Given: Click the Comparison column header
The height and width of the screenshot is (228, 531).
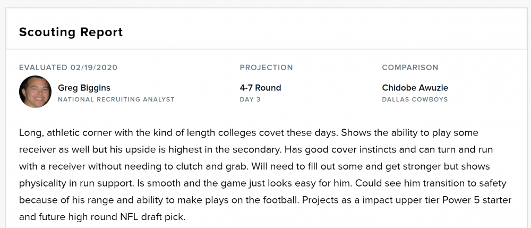Looking at the screenshot, I should (410, 67).
